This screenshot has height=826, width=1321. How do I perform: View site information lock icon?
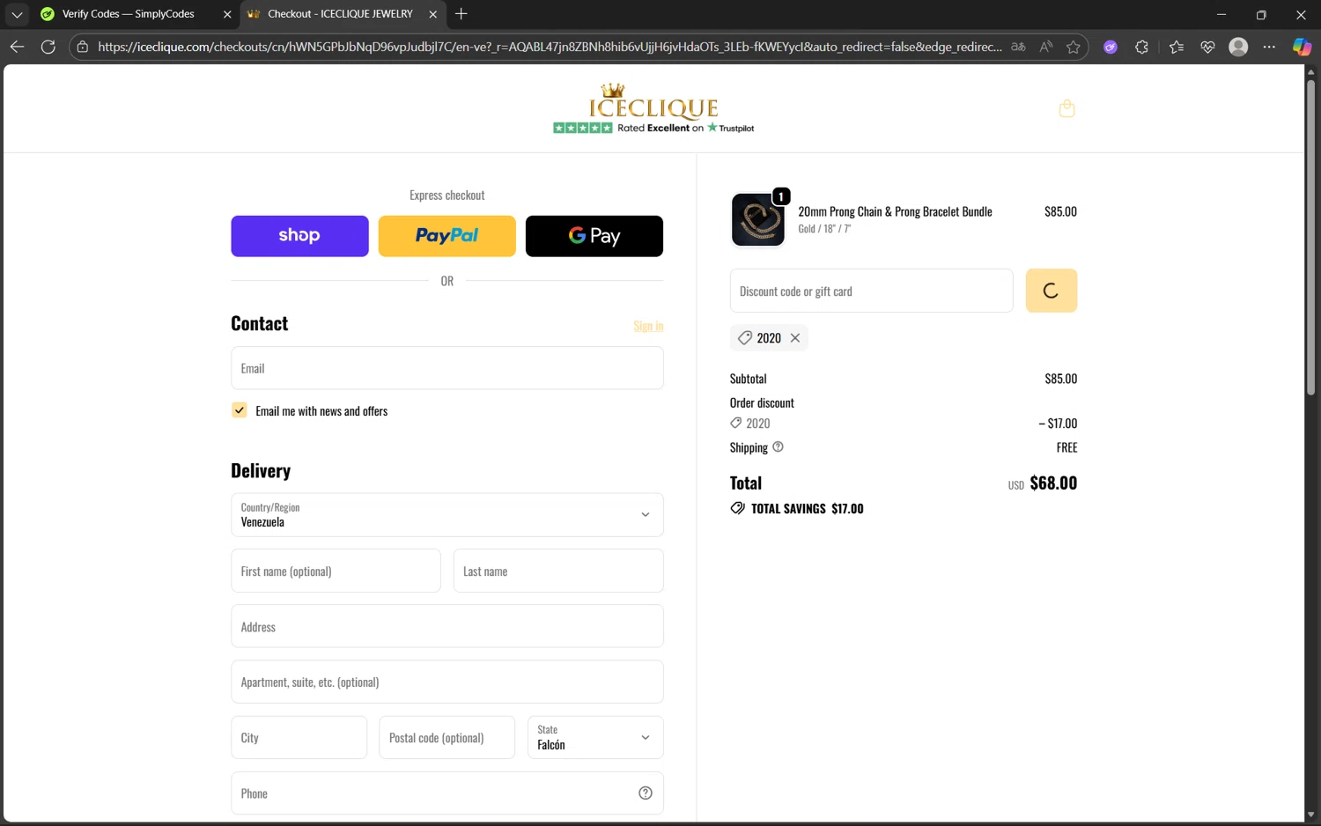(x=83, y=47)
